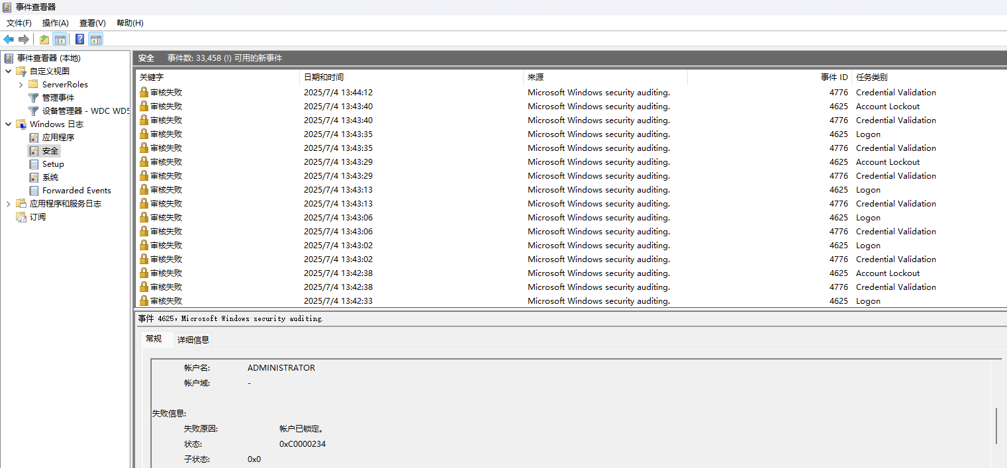Click the lock icon of the 13:44:12 event
Screen dimensions: 1007x468
pos(144,93)
